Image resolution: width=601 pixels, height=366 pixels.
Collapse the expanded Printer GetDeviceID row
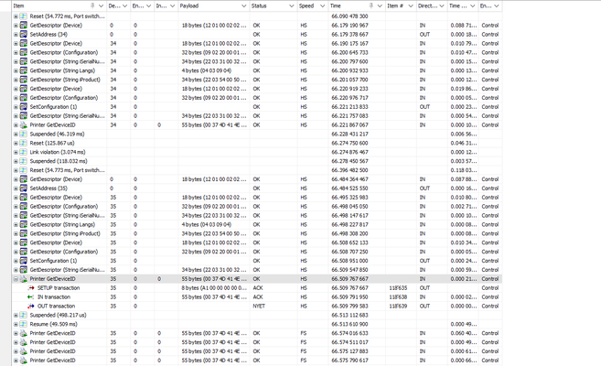tap(16, 279)
